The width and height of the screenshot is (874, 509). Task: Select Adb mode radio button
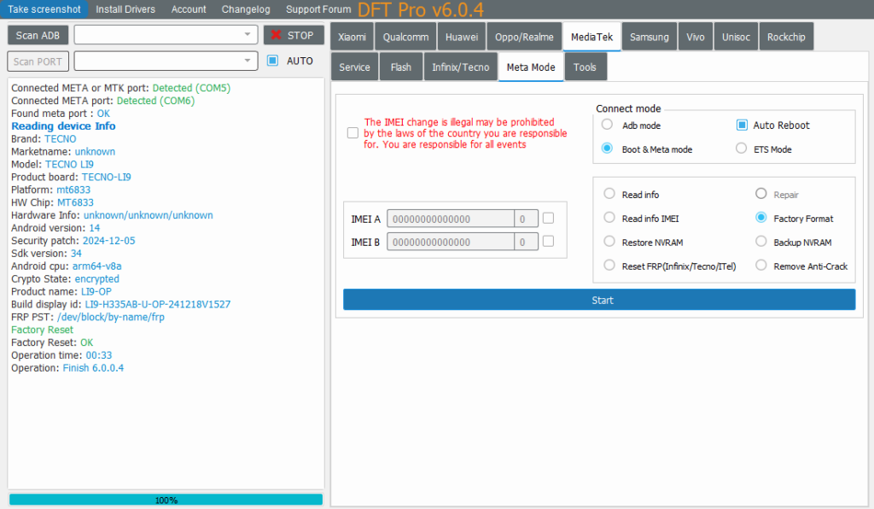point(607,125)
